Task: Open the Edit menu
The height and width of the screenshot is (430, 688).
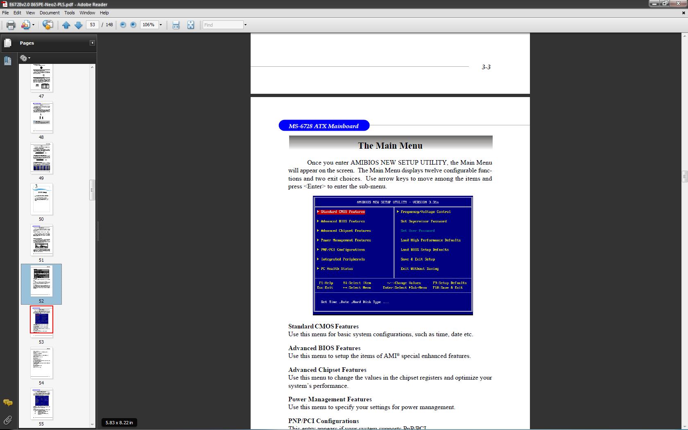Action: click(x=17, y=13)
